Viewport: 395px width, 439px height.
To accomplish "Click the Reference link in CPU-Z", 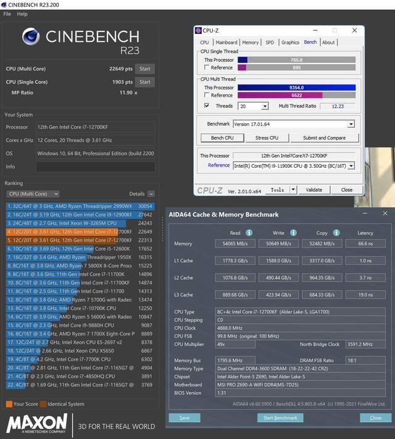I will pos(218,165).
